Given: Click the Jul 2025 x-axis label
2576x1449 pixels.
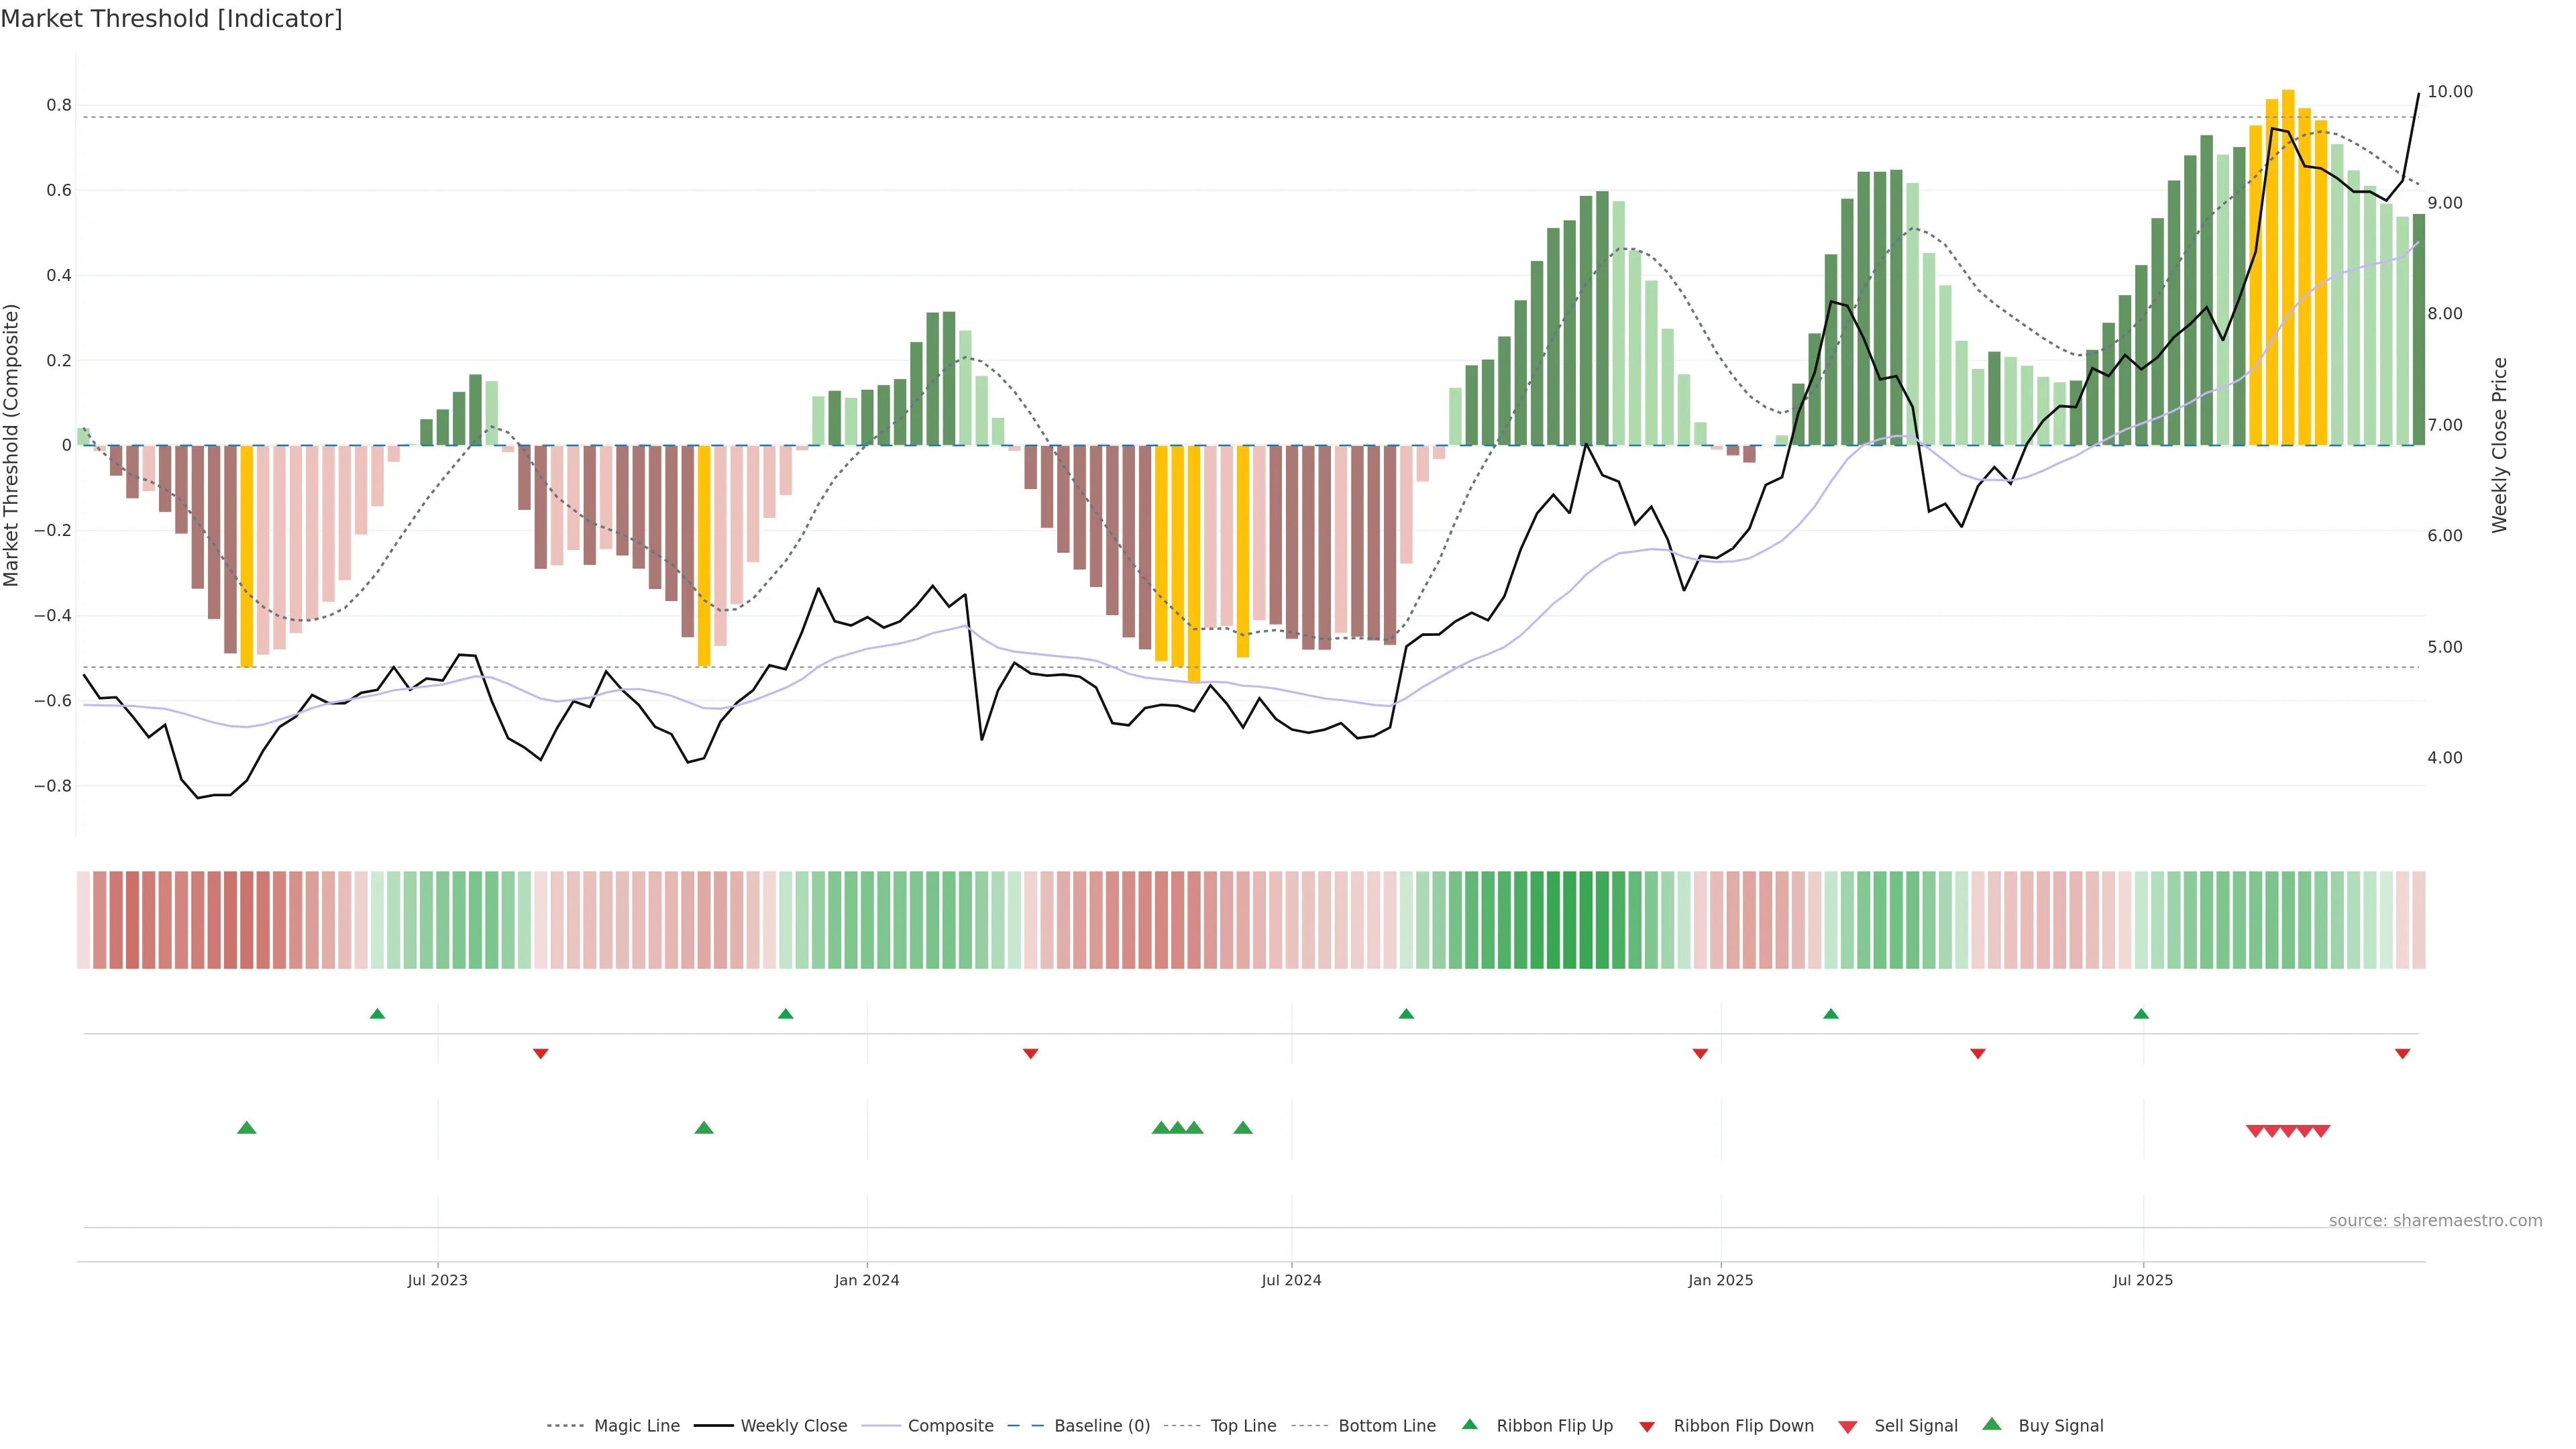Looking at the screenshot, I should click(x=2142, y=1280).
